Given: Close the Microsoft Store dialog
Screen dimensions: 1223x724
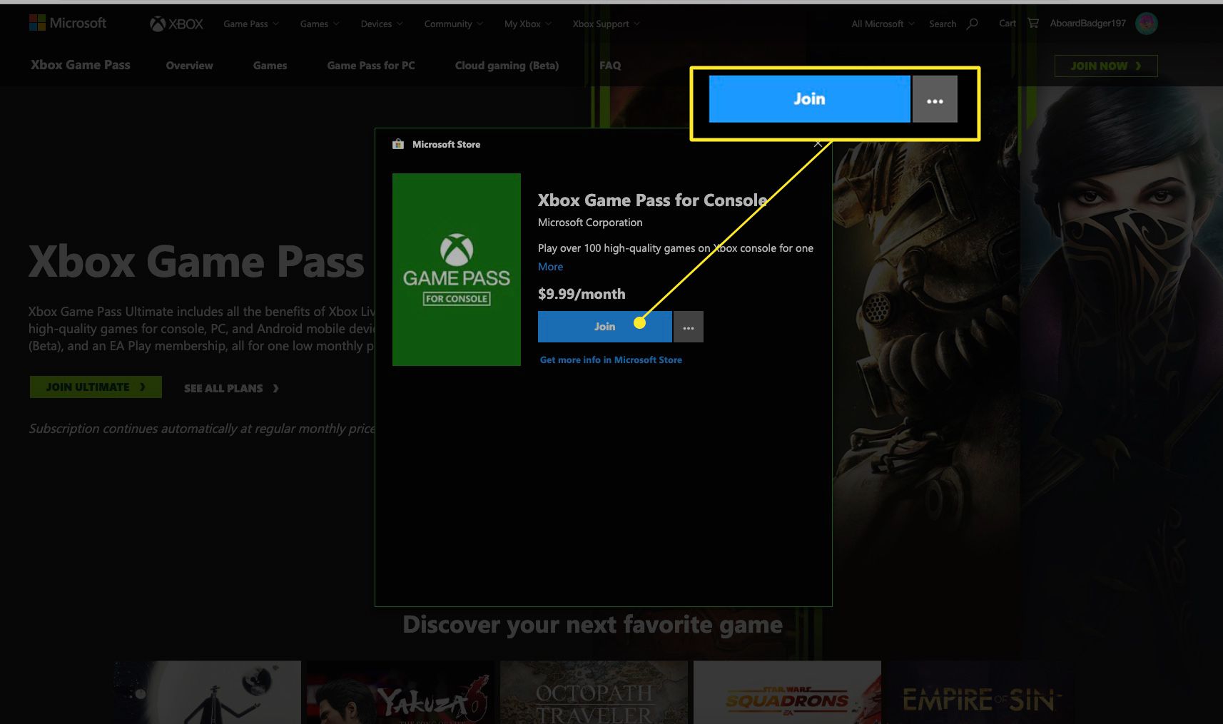Looking at the screenshot, I should coord(818,143).
